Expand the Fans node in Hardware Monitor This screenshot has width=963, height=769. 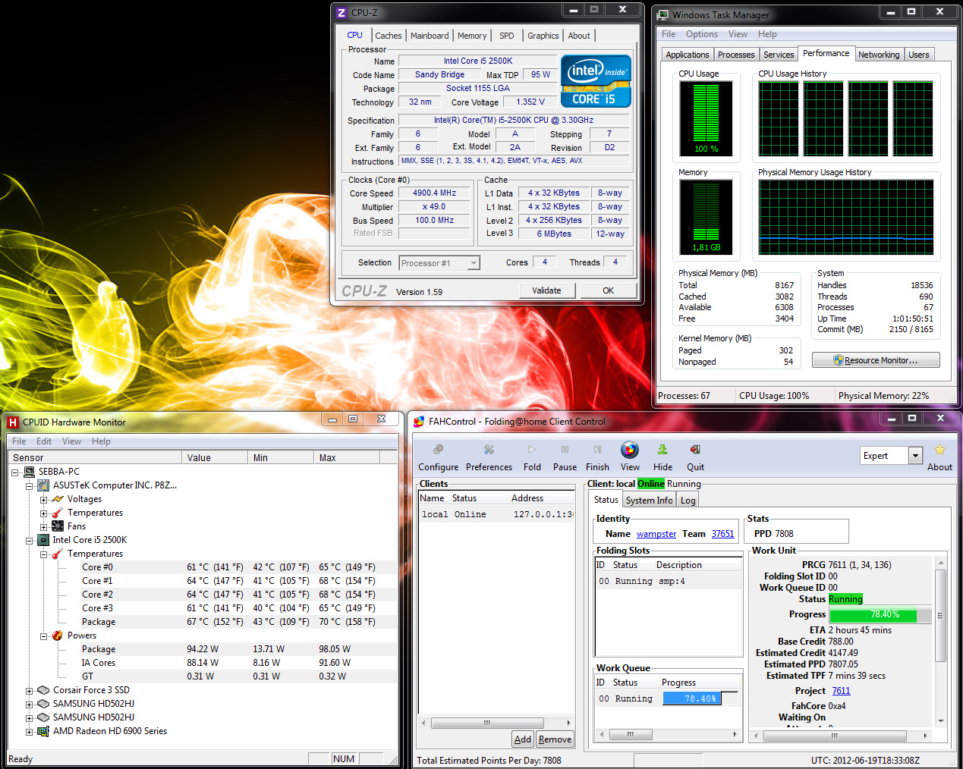[x=43, y=526]
